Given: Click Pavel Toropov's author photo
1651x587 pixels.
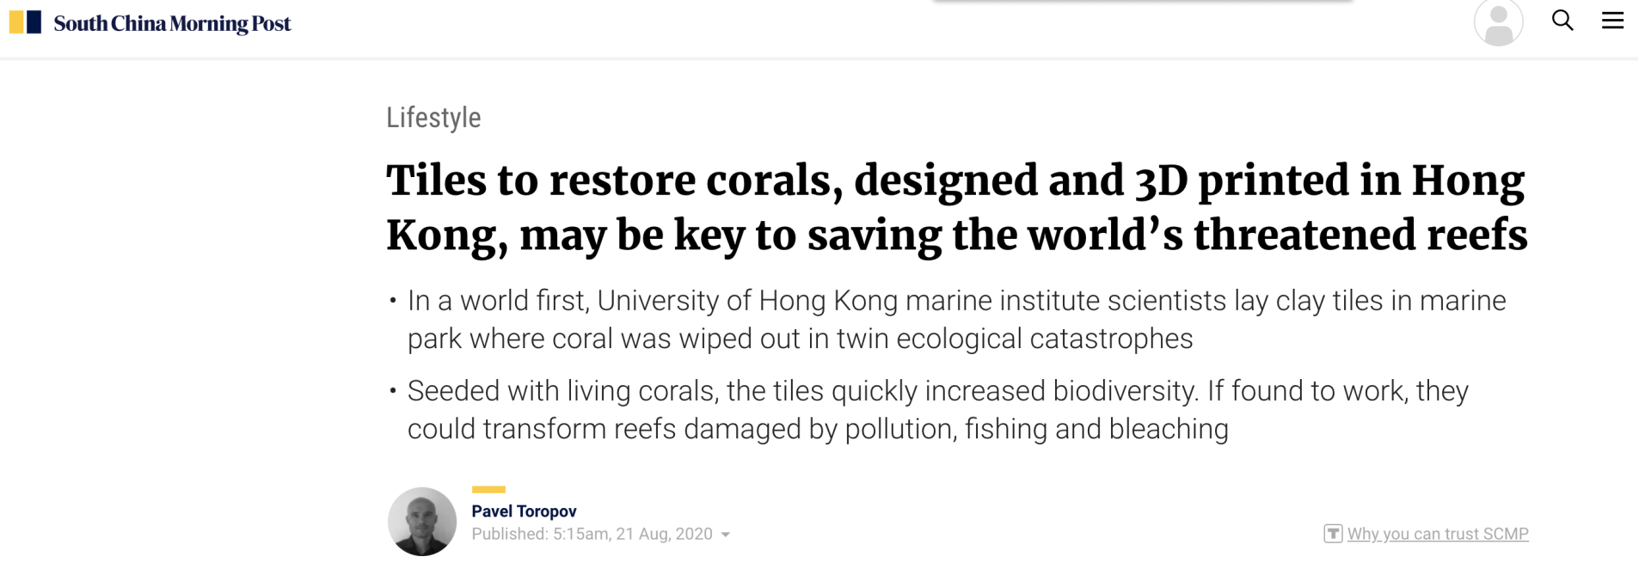Looking at the screenshot, I should 422,522.
